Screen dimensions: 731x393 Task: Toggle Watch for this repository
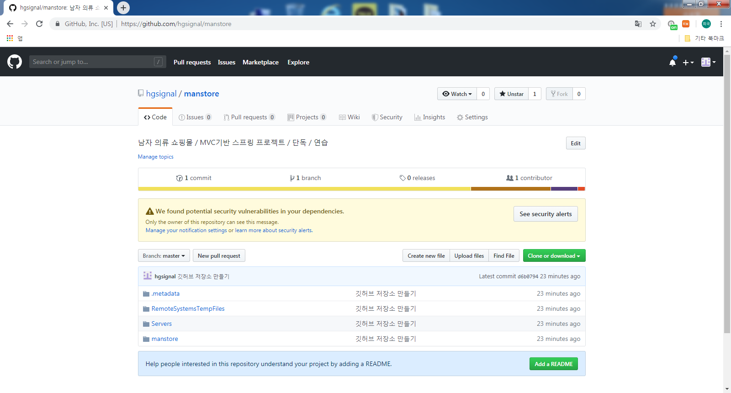pyautogui.click(x=457, y=94)
